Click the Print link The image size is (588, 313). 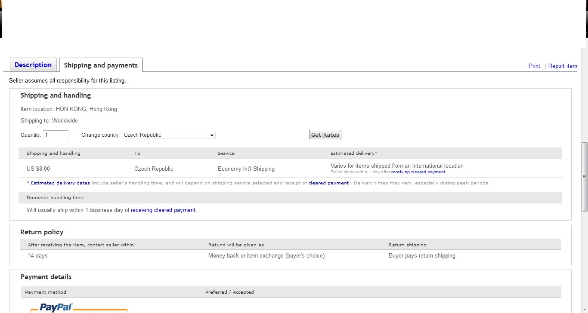point(534,66)
